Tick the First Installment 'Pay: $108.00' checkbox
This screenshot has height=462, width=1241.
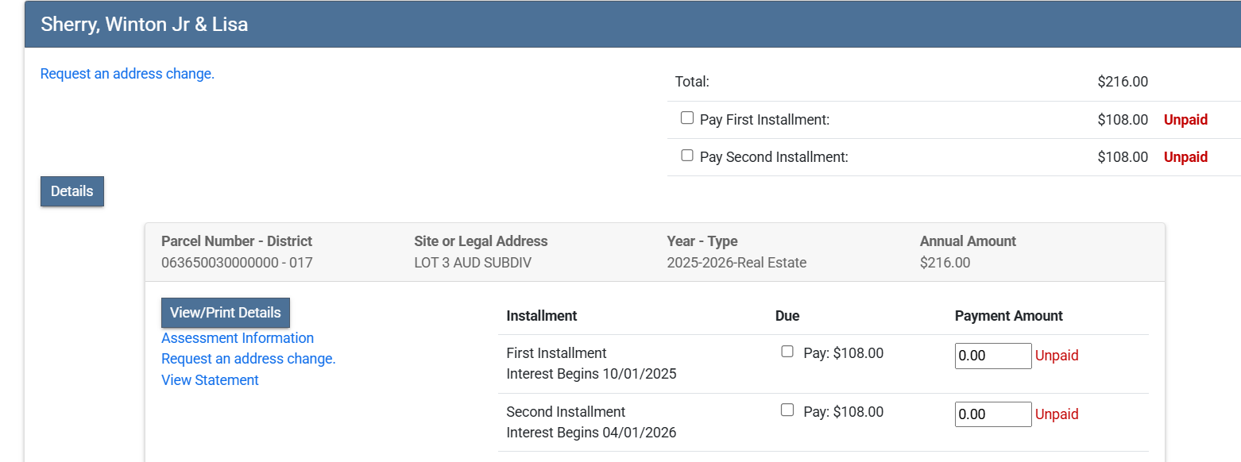tap(787, 352)
